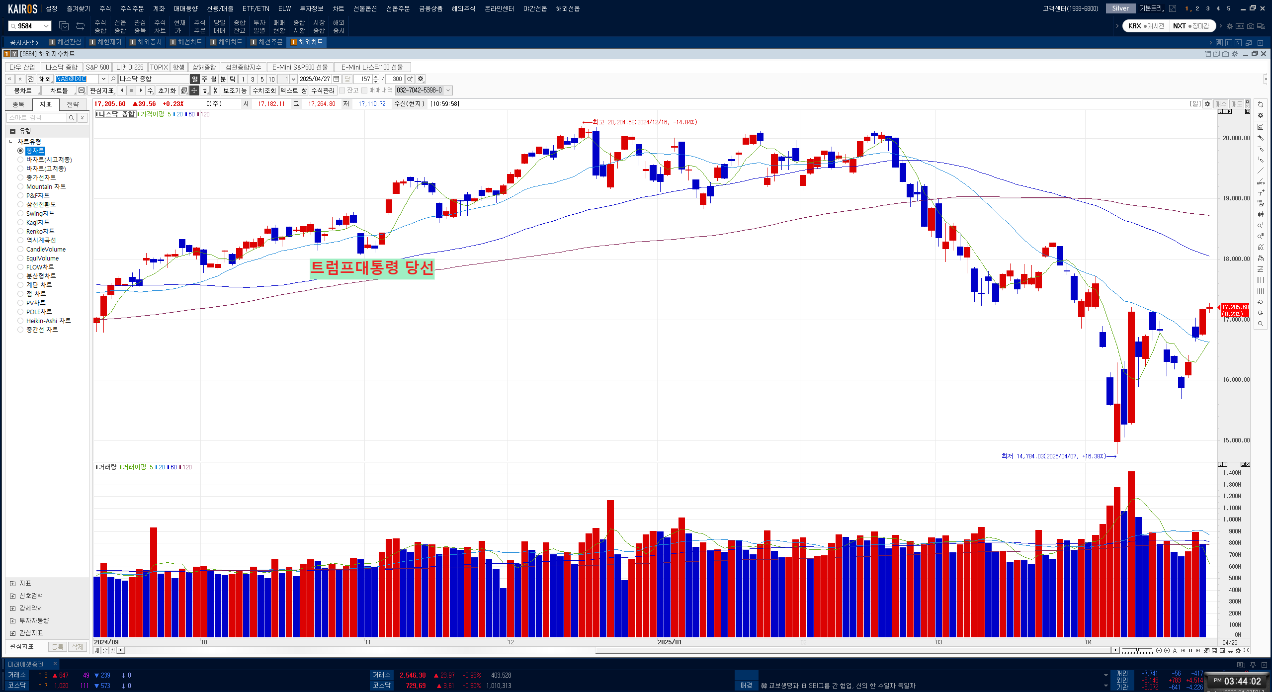Activate the crosshair move tool
This screenshot has width=1272, height=692.
tap(194, 90)
